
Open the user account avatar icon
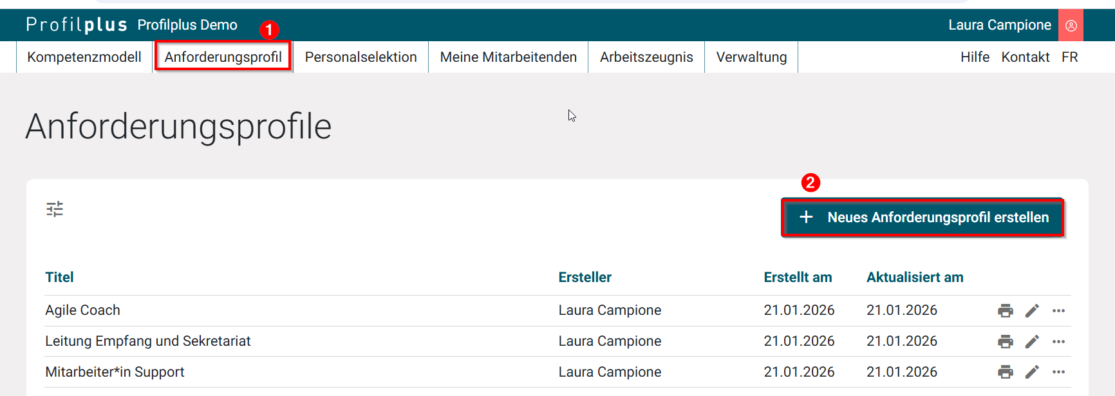pyautogui.click(x=1071, y=25)
